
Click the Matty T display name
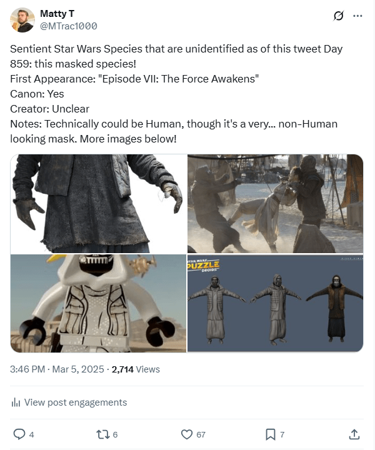point(57,14)
